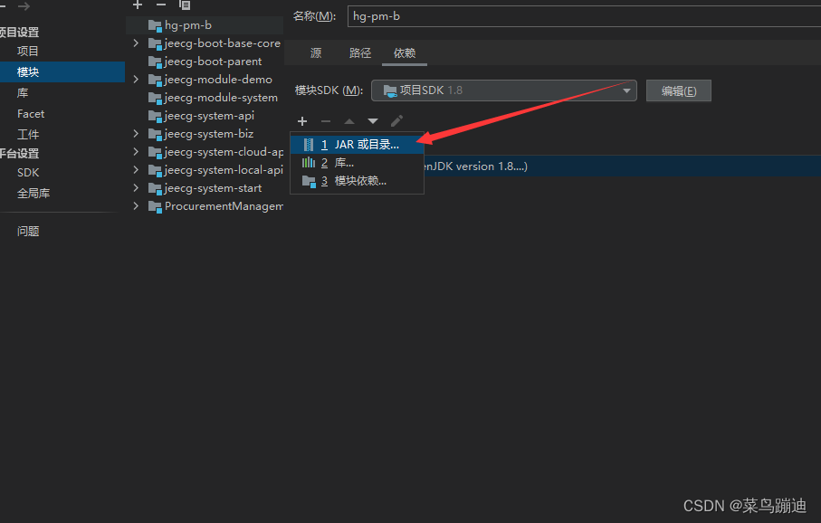
Task: Expand the ProcurementManagement module
Action: 136,206
